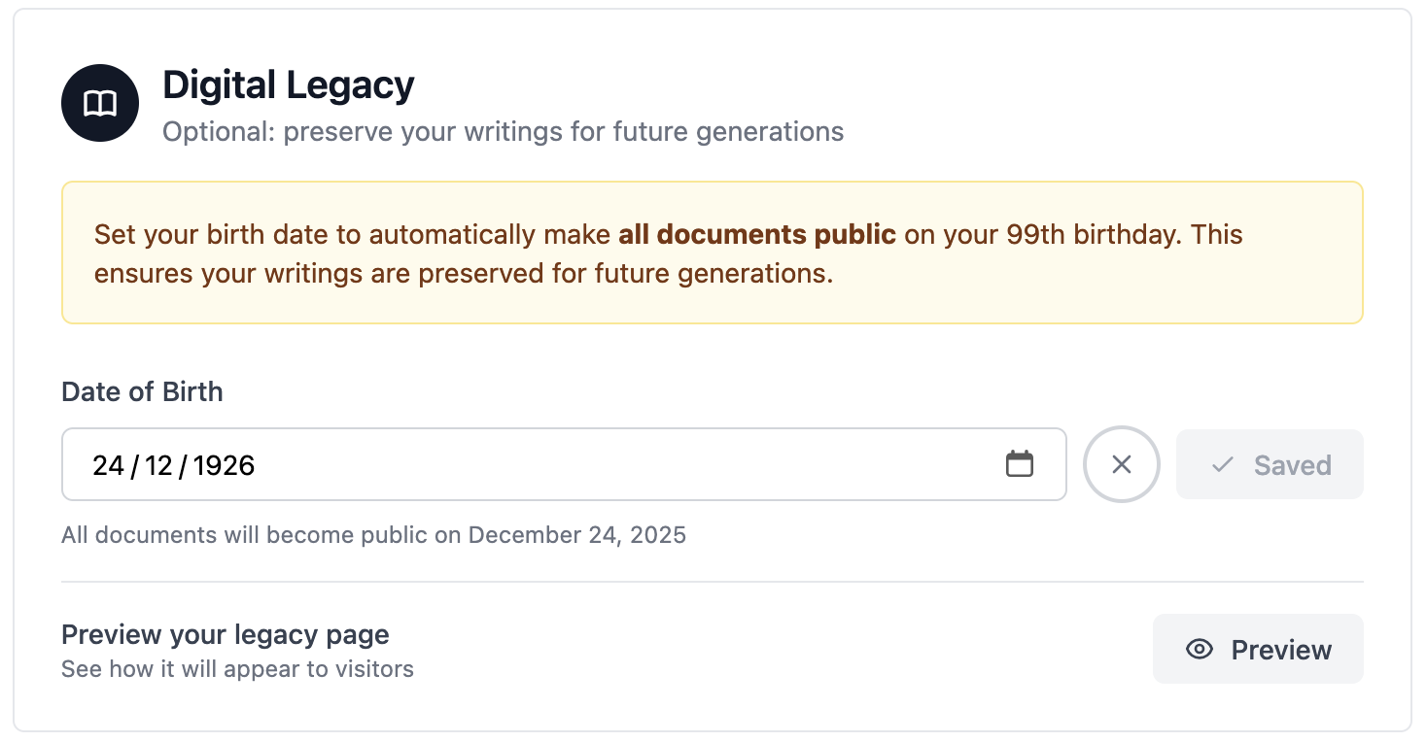Click the "Optional: preserve your writings" subtitle

(x=503, y=132)
